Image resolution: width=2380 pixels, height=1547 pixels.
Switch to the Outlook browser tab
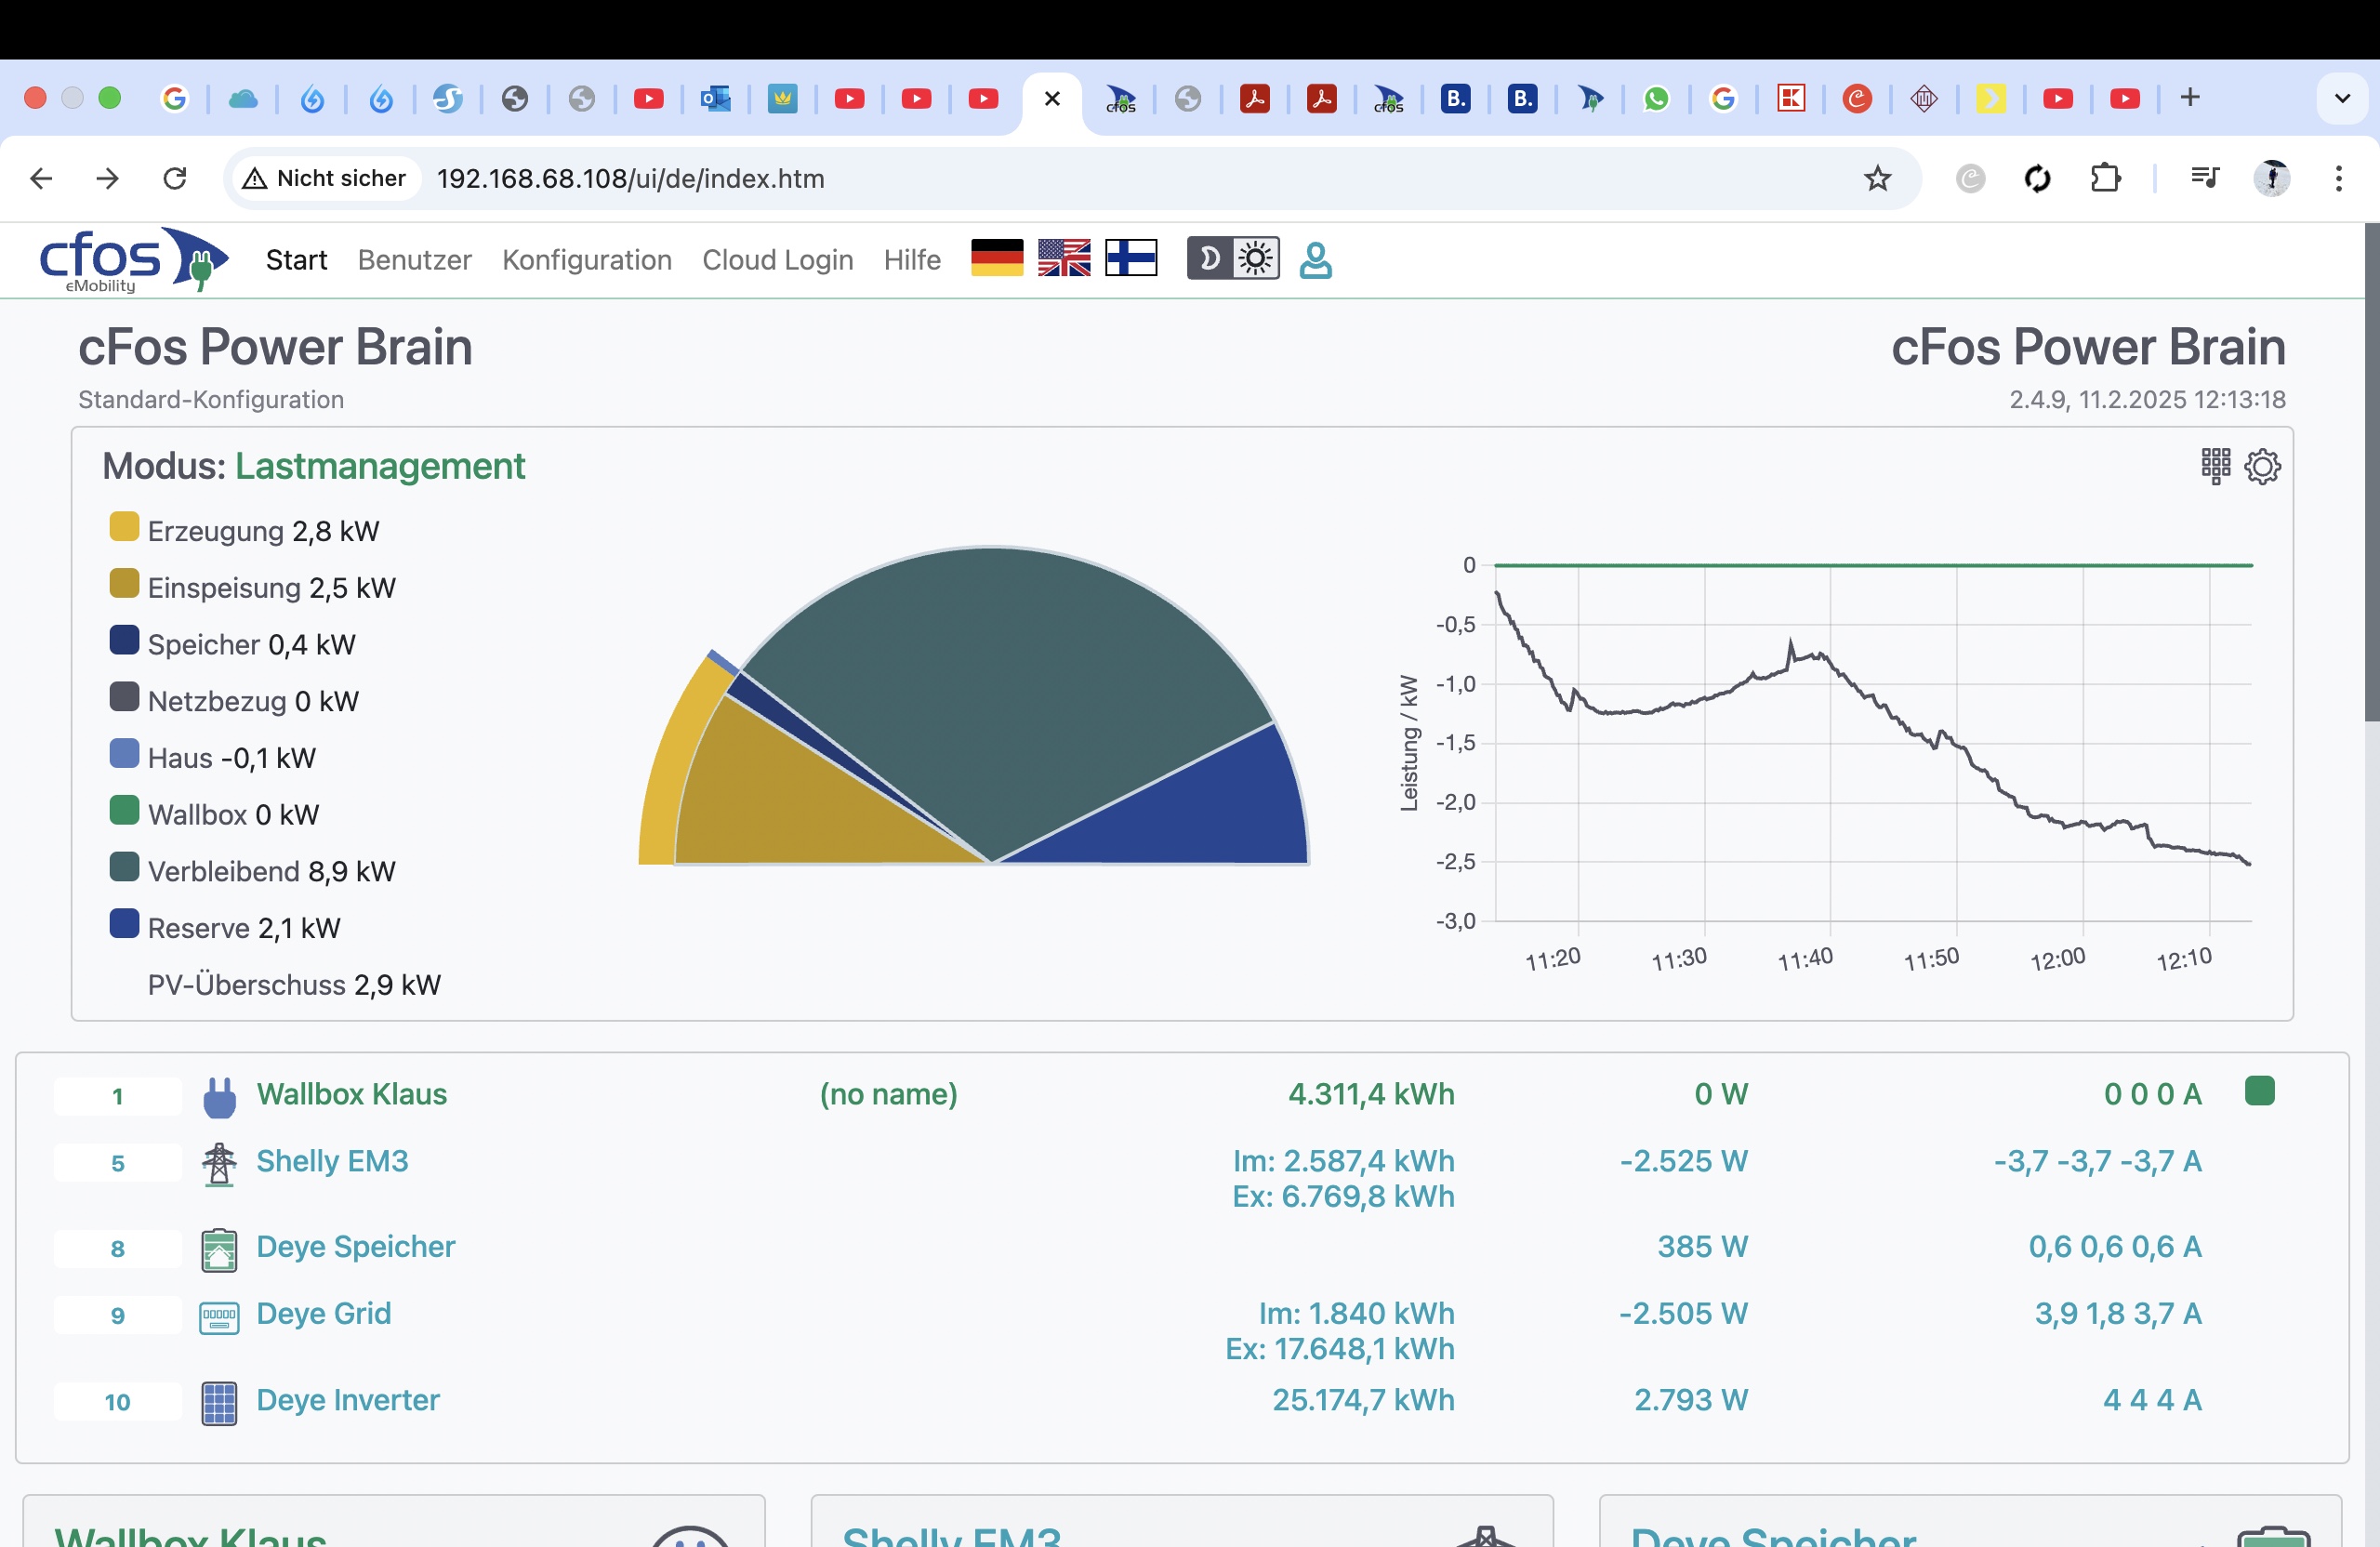pos(716,98)
